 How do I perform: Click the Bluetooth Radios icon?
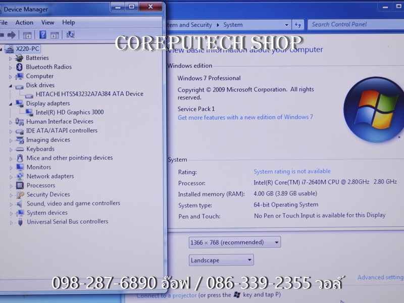(19, 67)
